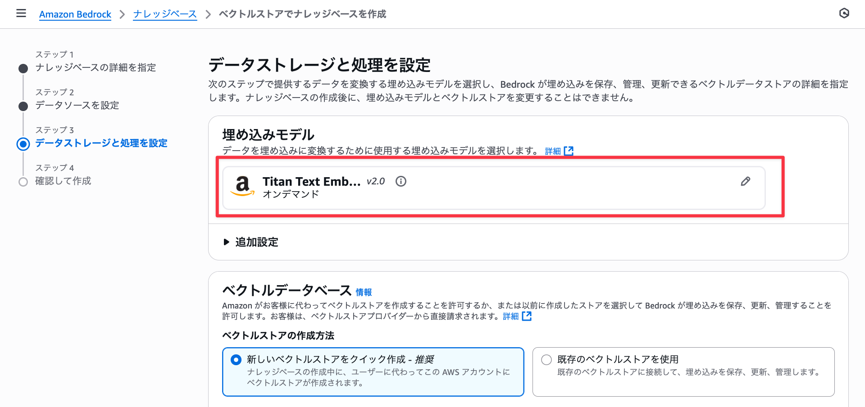This screenshot has width=865, height=407.
Task: Click the Amazon Bedrock breadcrumb link
Action: pos(75,14)
